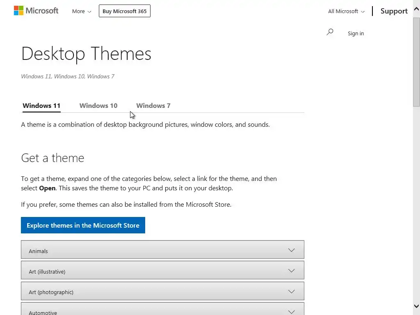Expand the Automotive theme category
420x315 pixels.
43,312
